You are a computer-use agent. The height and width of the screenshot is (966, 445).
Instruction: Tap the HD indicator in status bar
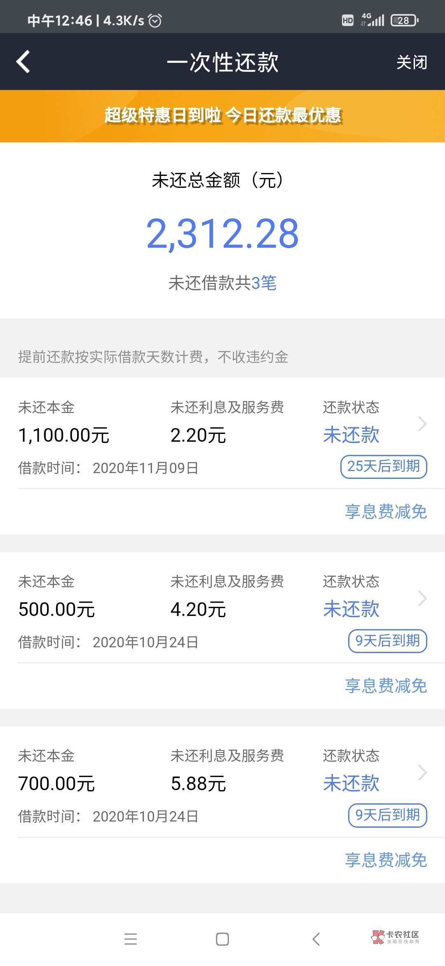(347, 20)
